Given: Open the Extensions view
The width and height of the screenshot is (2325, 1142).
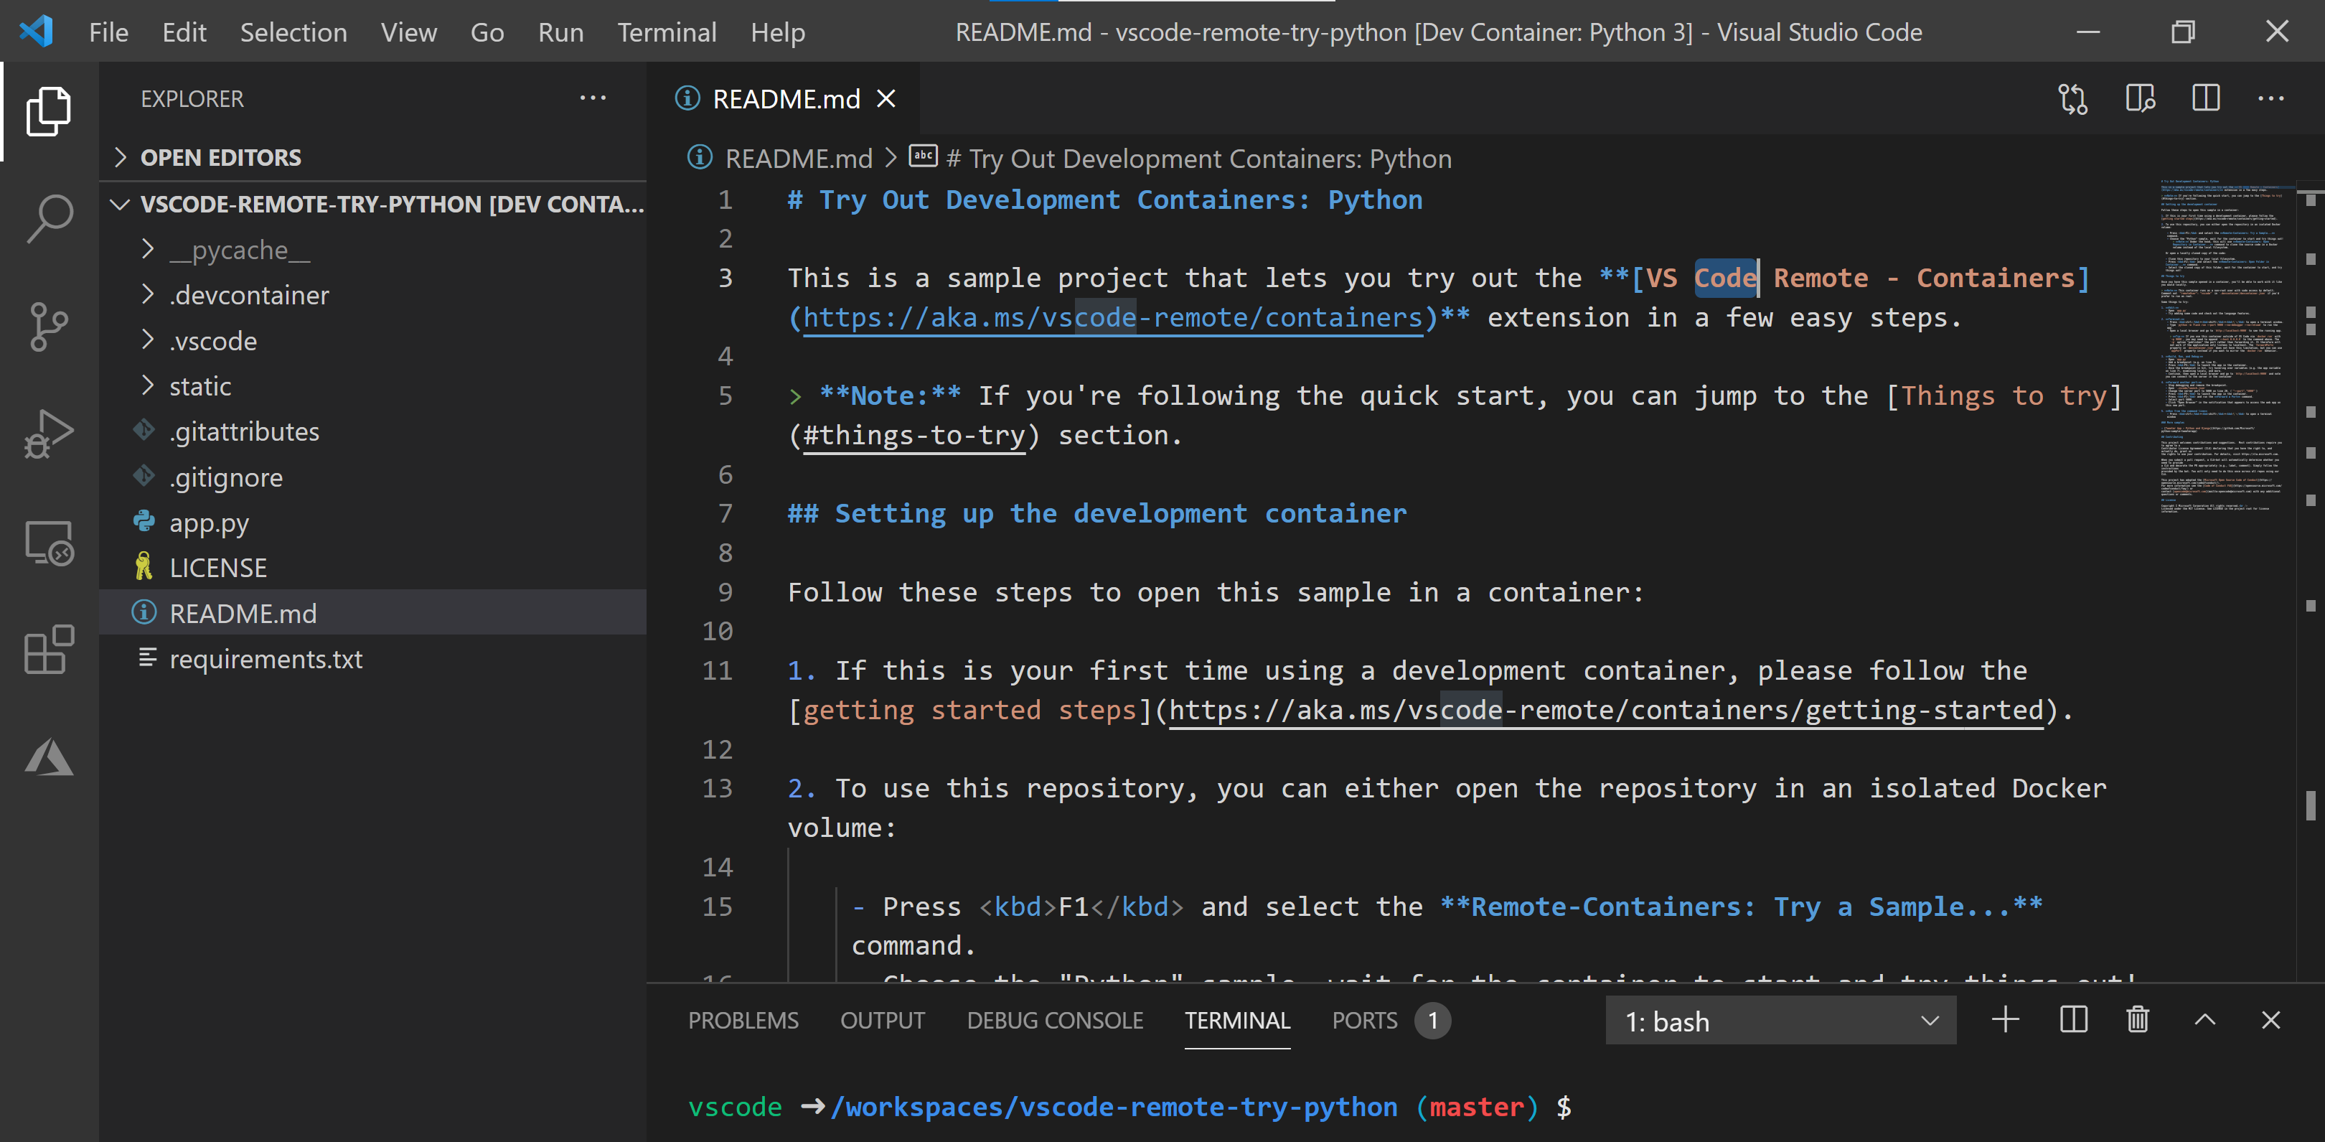Looking at the screenshot, I should click(49, 649).
